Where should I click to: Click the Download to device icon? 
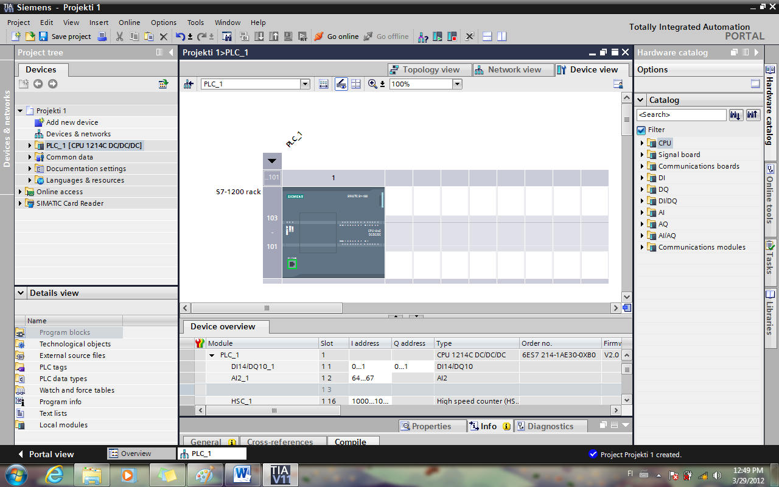tap(259, 37)
